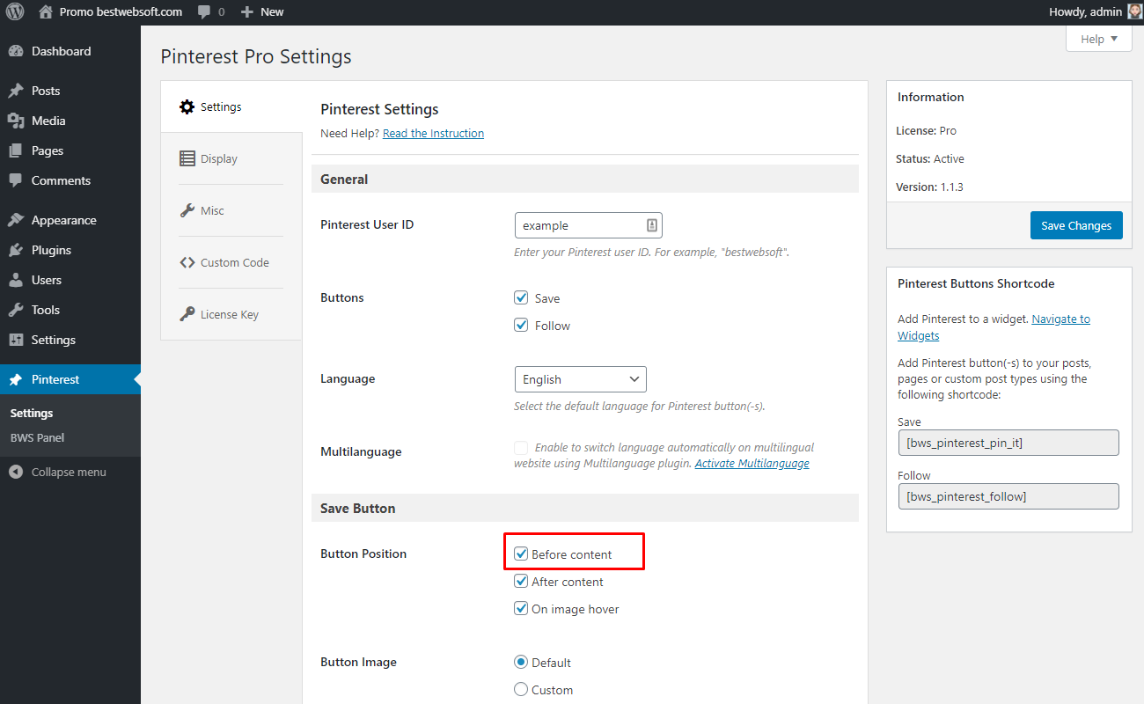Viewport: 1144px width, 704px height.
Task: Uncheck the Follow button checkbox
Action: 521,325
